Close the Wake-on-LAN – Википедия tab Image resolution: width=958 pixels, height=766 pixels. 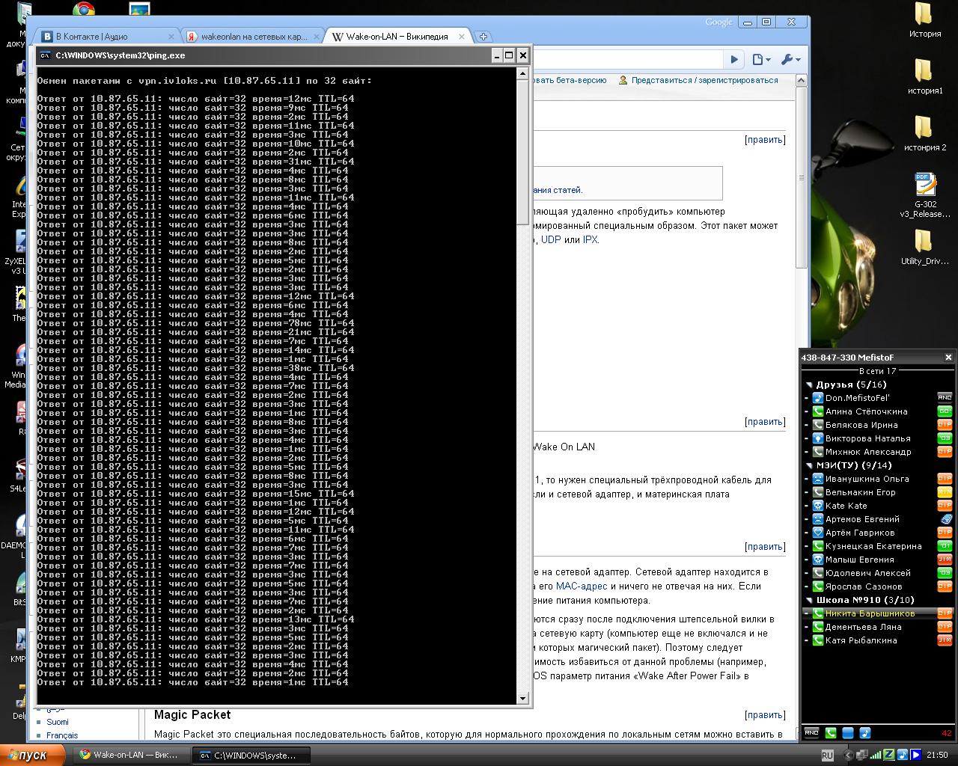tap(462, 36)
